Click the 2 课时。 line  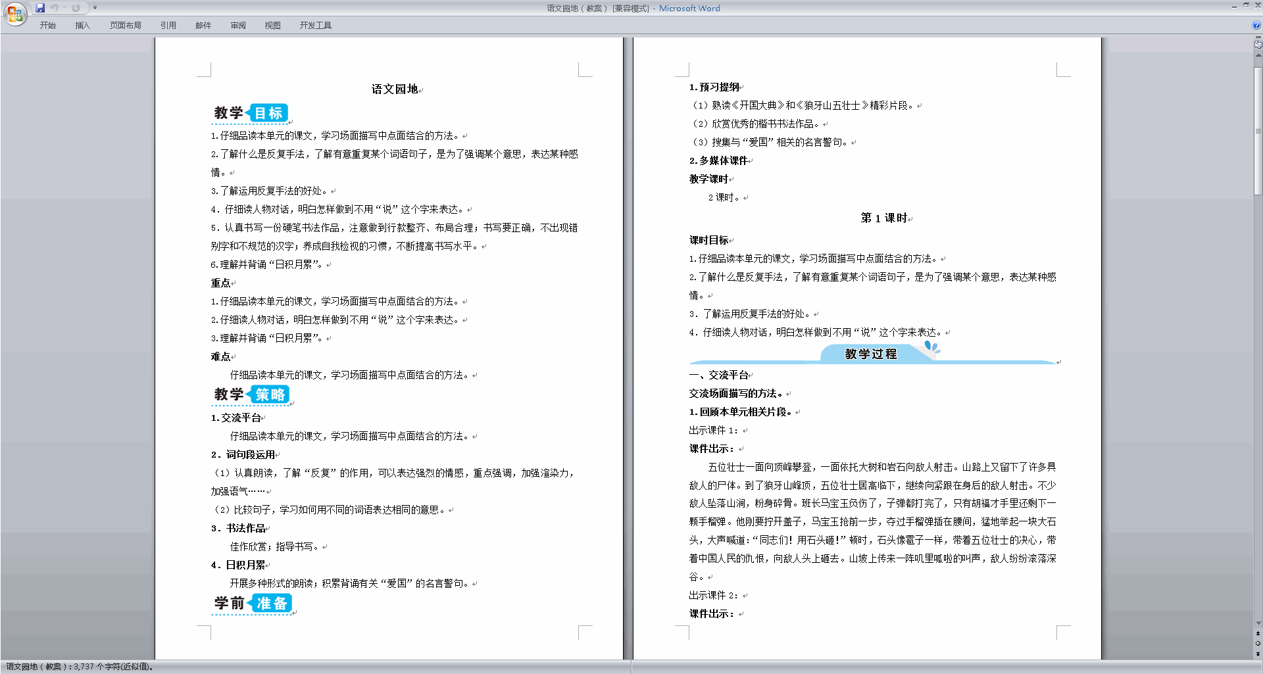(724, 197)
